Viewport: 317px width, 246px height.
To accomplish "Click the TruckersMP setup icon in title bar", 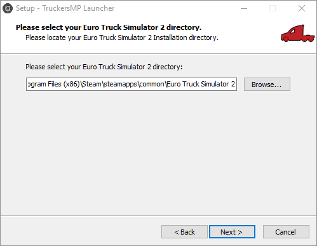I will [x=8, y=8].
